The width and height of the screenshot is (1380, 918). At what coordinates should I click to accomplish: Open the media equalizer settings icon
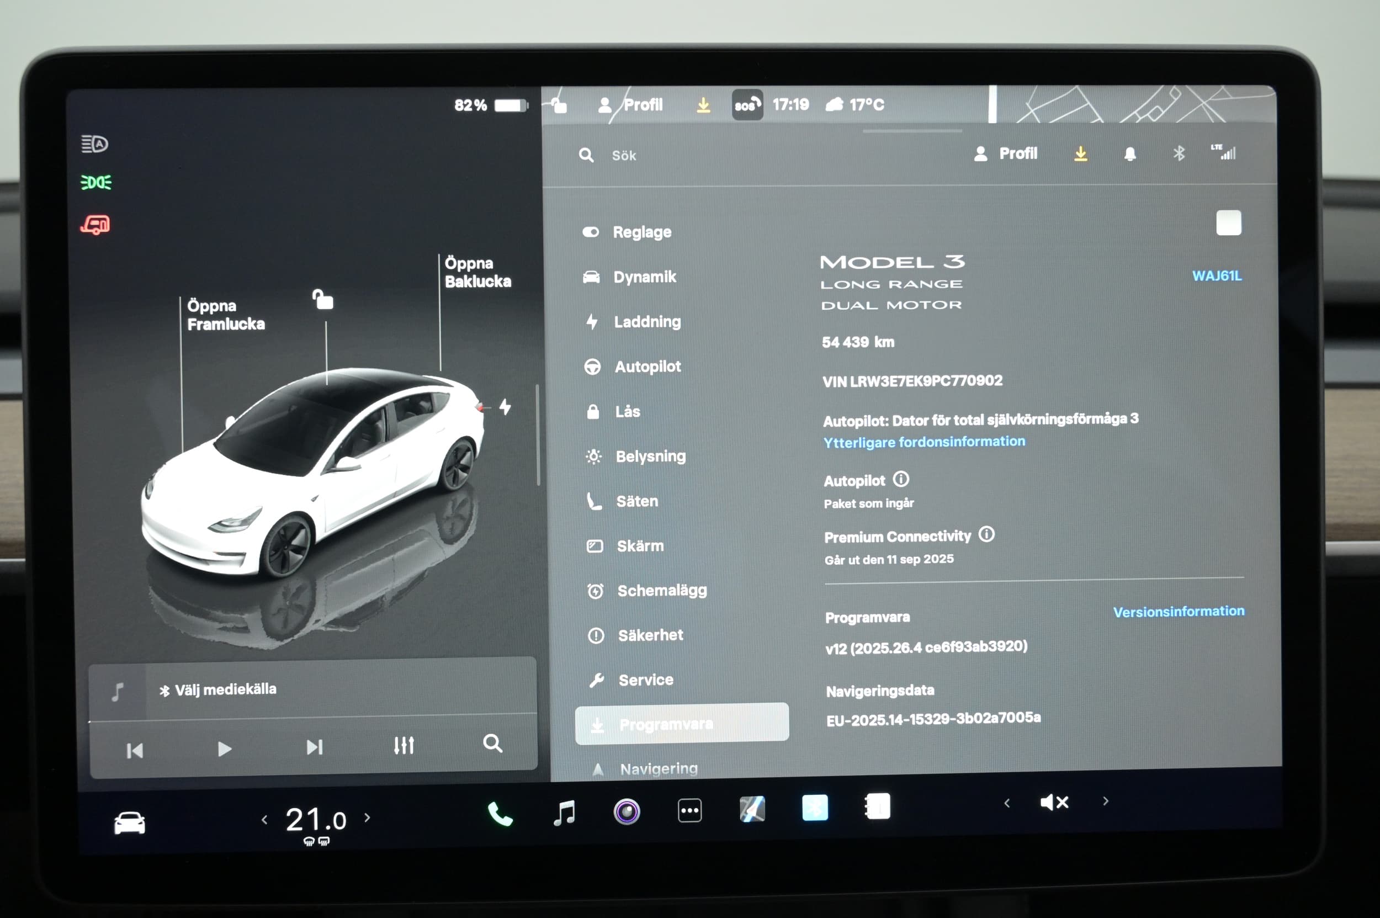[404, 745]
